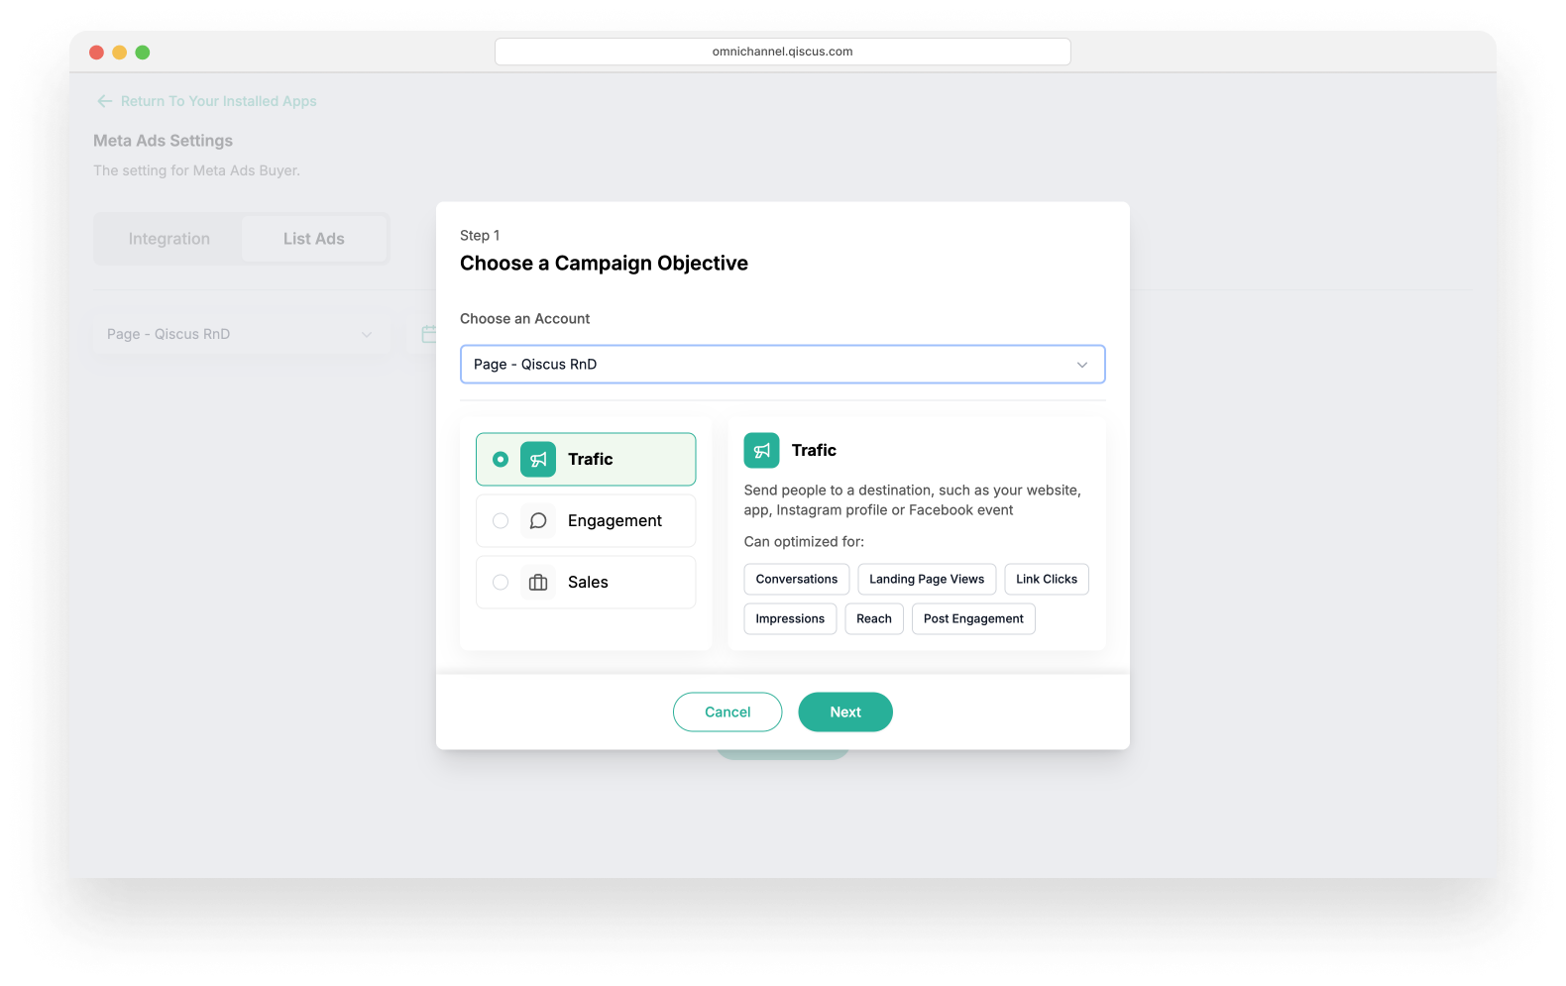Open the Choose an Account dropdown
This screenshot has height=986, width=1566.
click(x=782, y=364)
